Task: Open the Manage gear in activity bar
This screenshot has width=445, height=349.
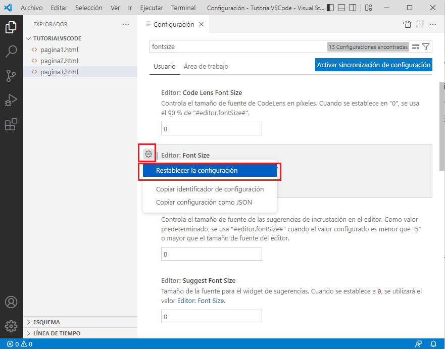Action: point(11,326)
